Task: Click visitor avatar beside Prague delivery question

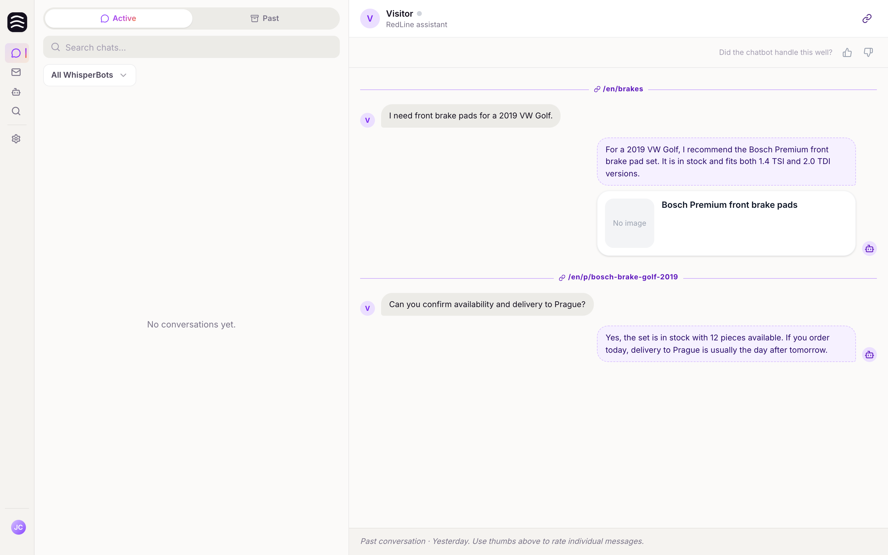Action: (x=367, y=308)
